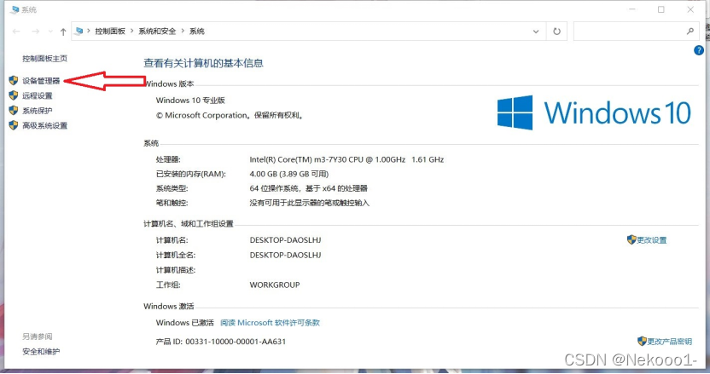Click the back navigation arrow

[16, 32]
